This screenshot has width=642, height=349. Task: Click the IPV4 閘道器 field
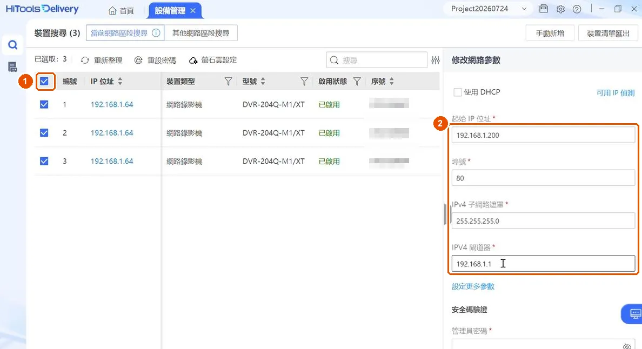[543, 264]
